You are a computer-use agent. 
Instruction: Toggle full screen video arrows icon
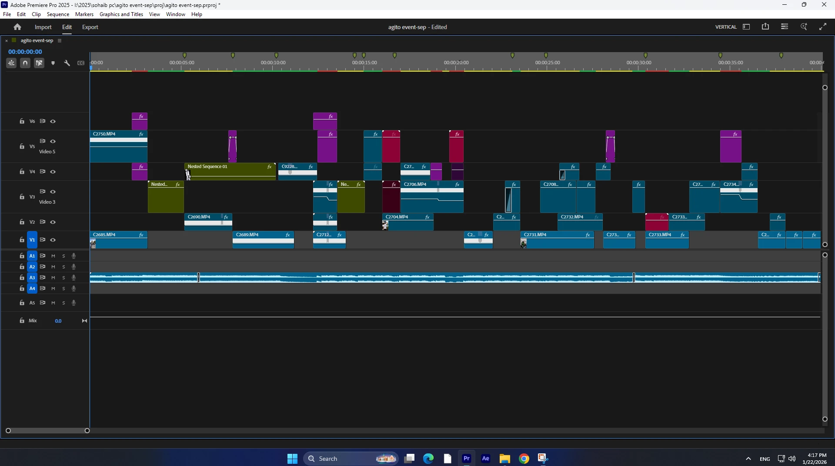[823, 27]
